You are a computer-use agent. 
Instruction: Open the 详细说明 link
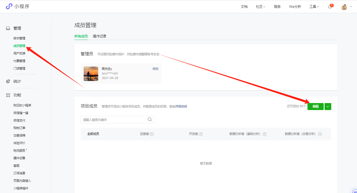(181, 106)
